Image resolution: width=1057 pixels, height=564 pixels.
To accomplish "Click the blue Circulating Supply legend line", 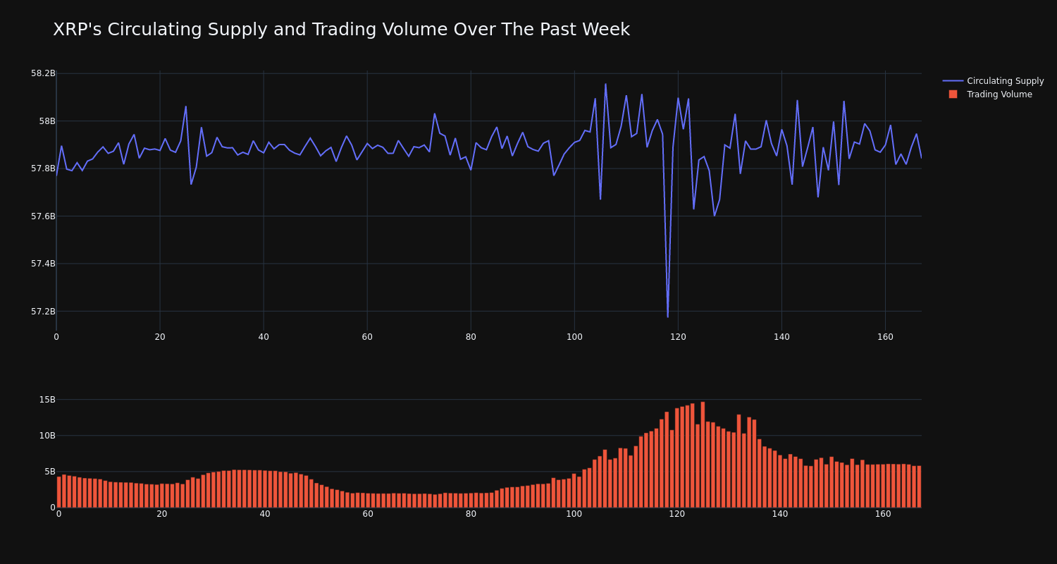I will tap(953, 81).
